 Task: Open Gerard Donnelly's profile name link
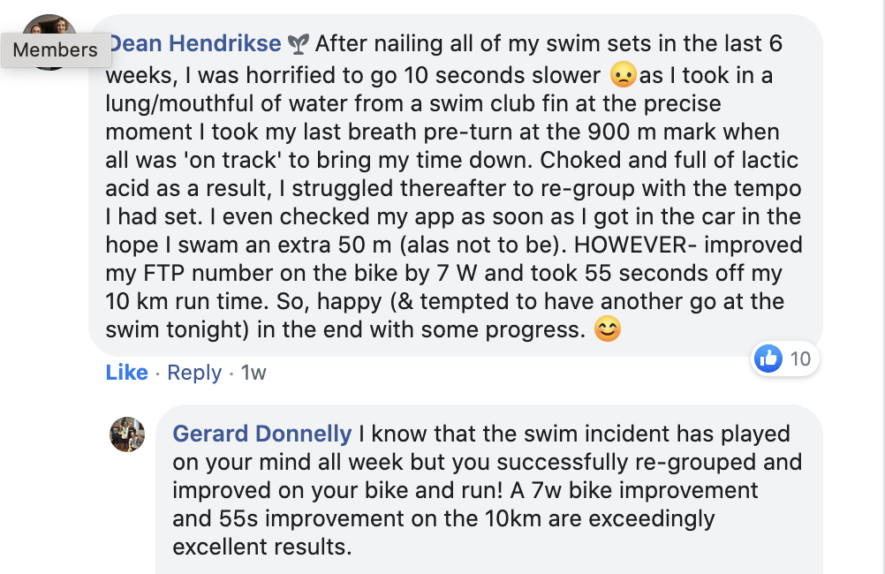(262, 434)
